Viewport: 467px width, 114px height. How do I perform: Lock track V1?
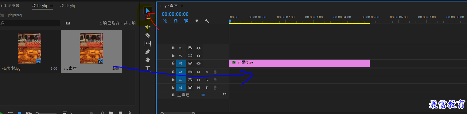tap(173, 63)
